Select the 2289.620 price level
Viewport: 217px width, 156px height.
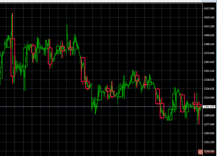coord(209,116)
